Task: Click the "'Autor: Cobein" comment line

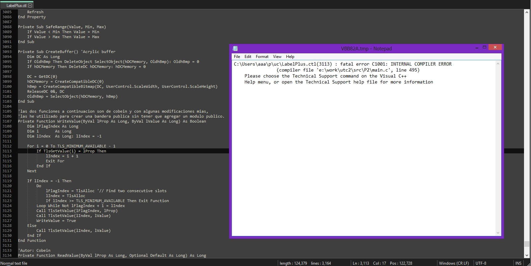Action: click(x=34, y=250)
